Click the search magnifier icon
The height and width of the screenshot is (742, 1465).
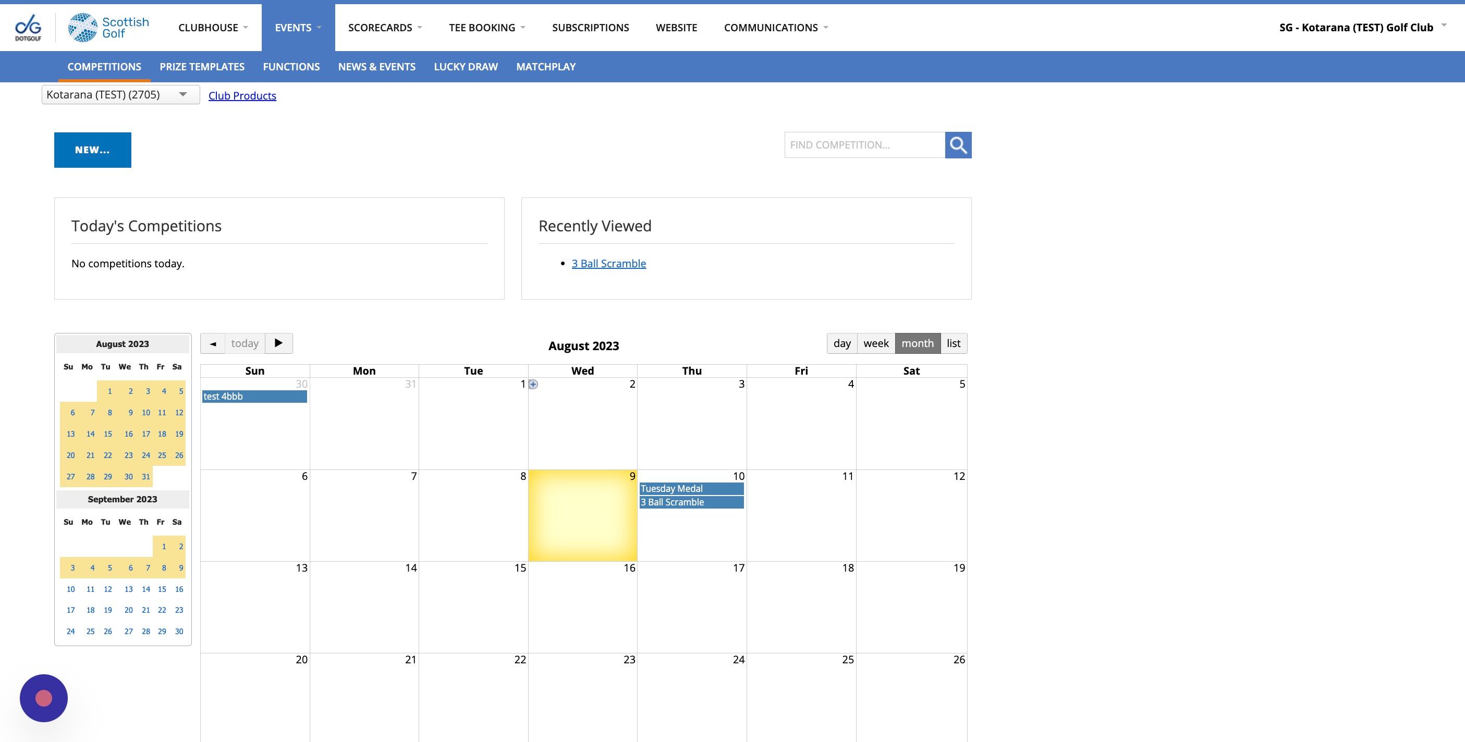click(x=958, y=145)
